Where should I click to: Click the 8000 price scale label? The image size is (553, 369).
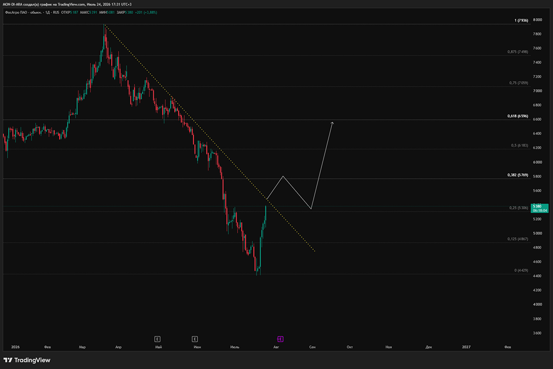pos(538,20)
